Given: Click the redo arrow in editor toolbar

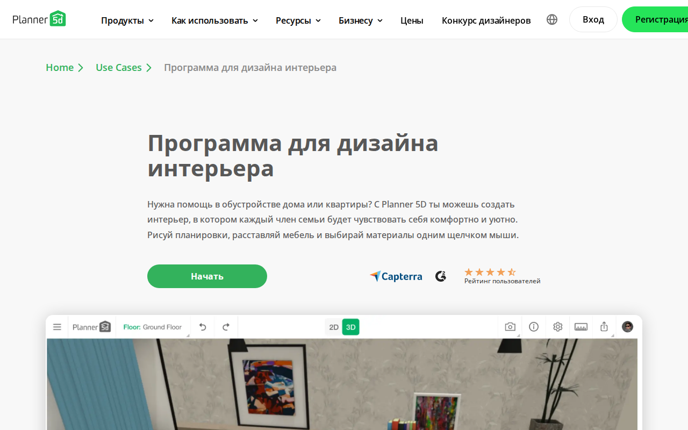Looking at the screenshot, I should 226,327.
